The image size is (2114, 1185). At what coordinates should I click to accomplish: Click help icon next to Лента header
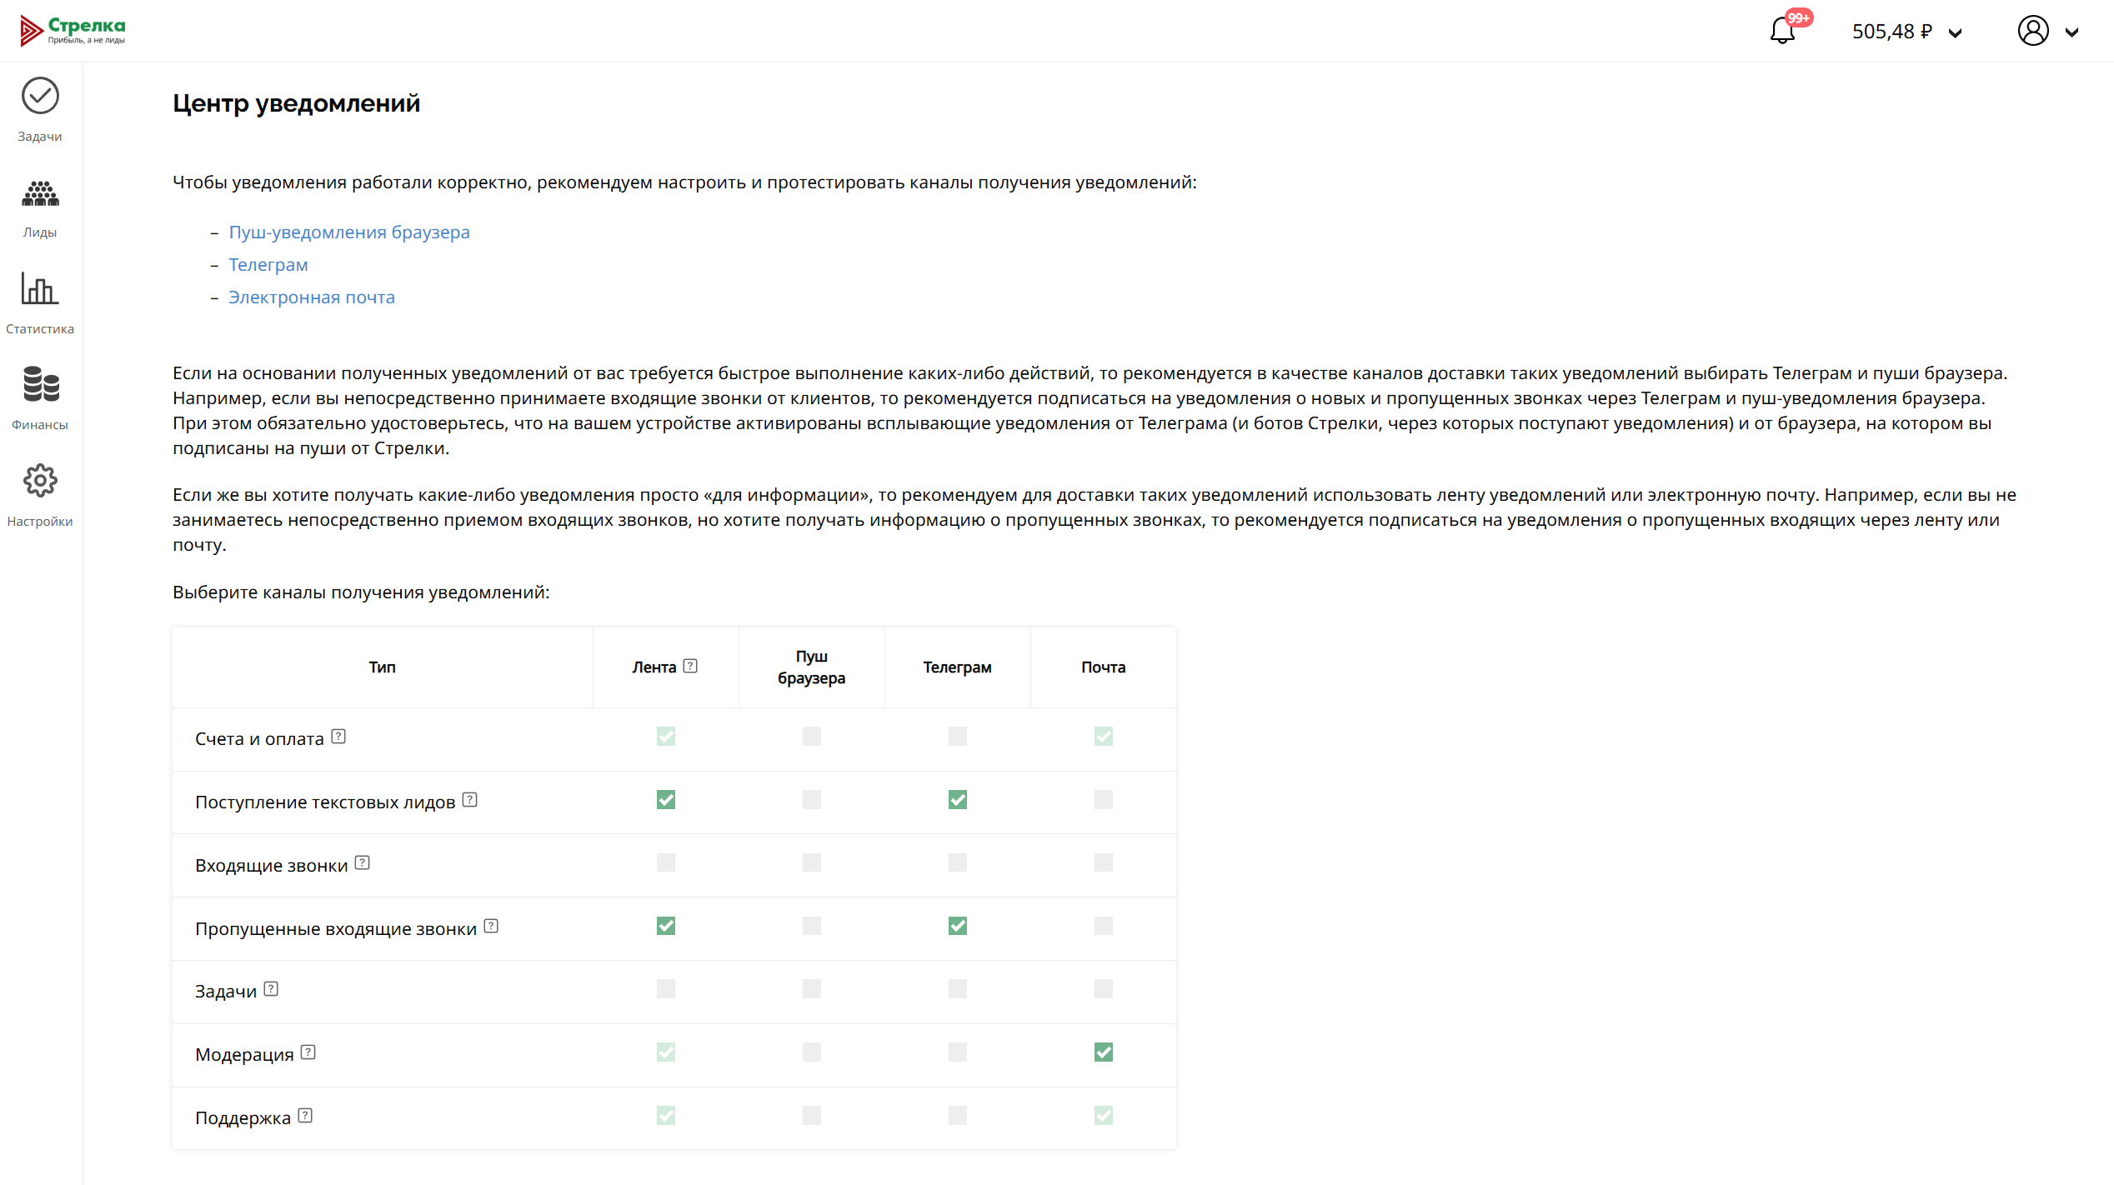click(690, 666)
